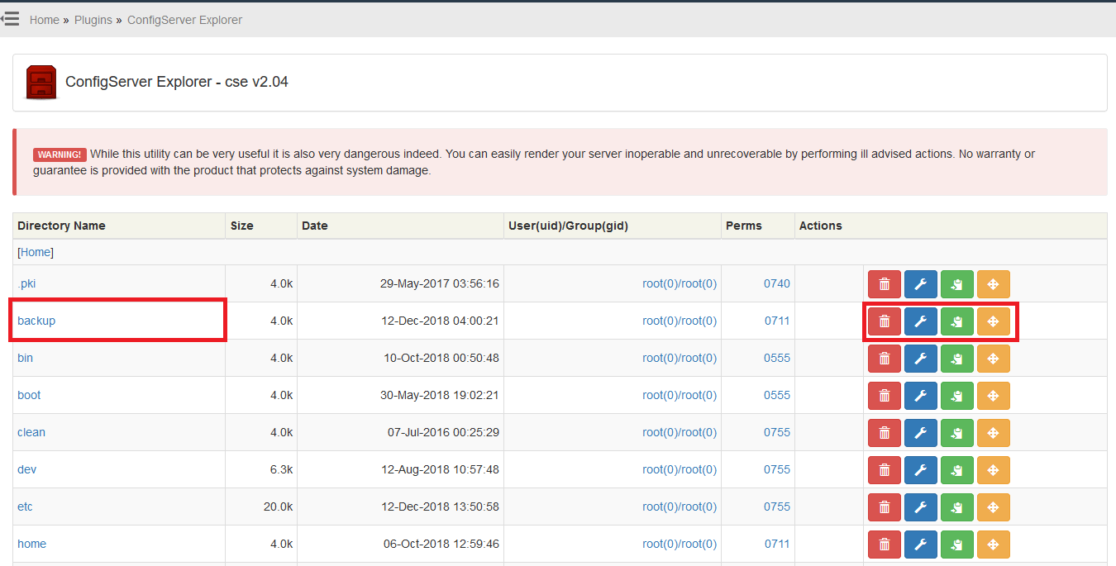
Task: Copy the backup directory with green icon
Action: point(957,321)
